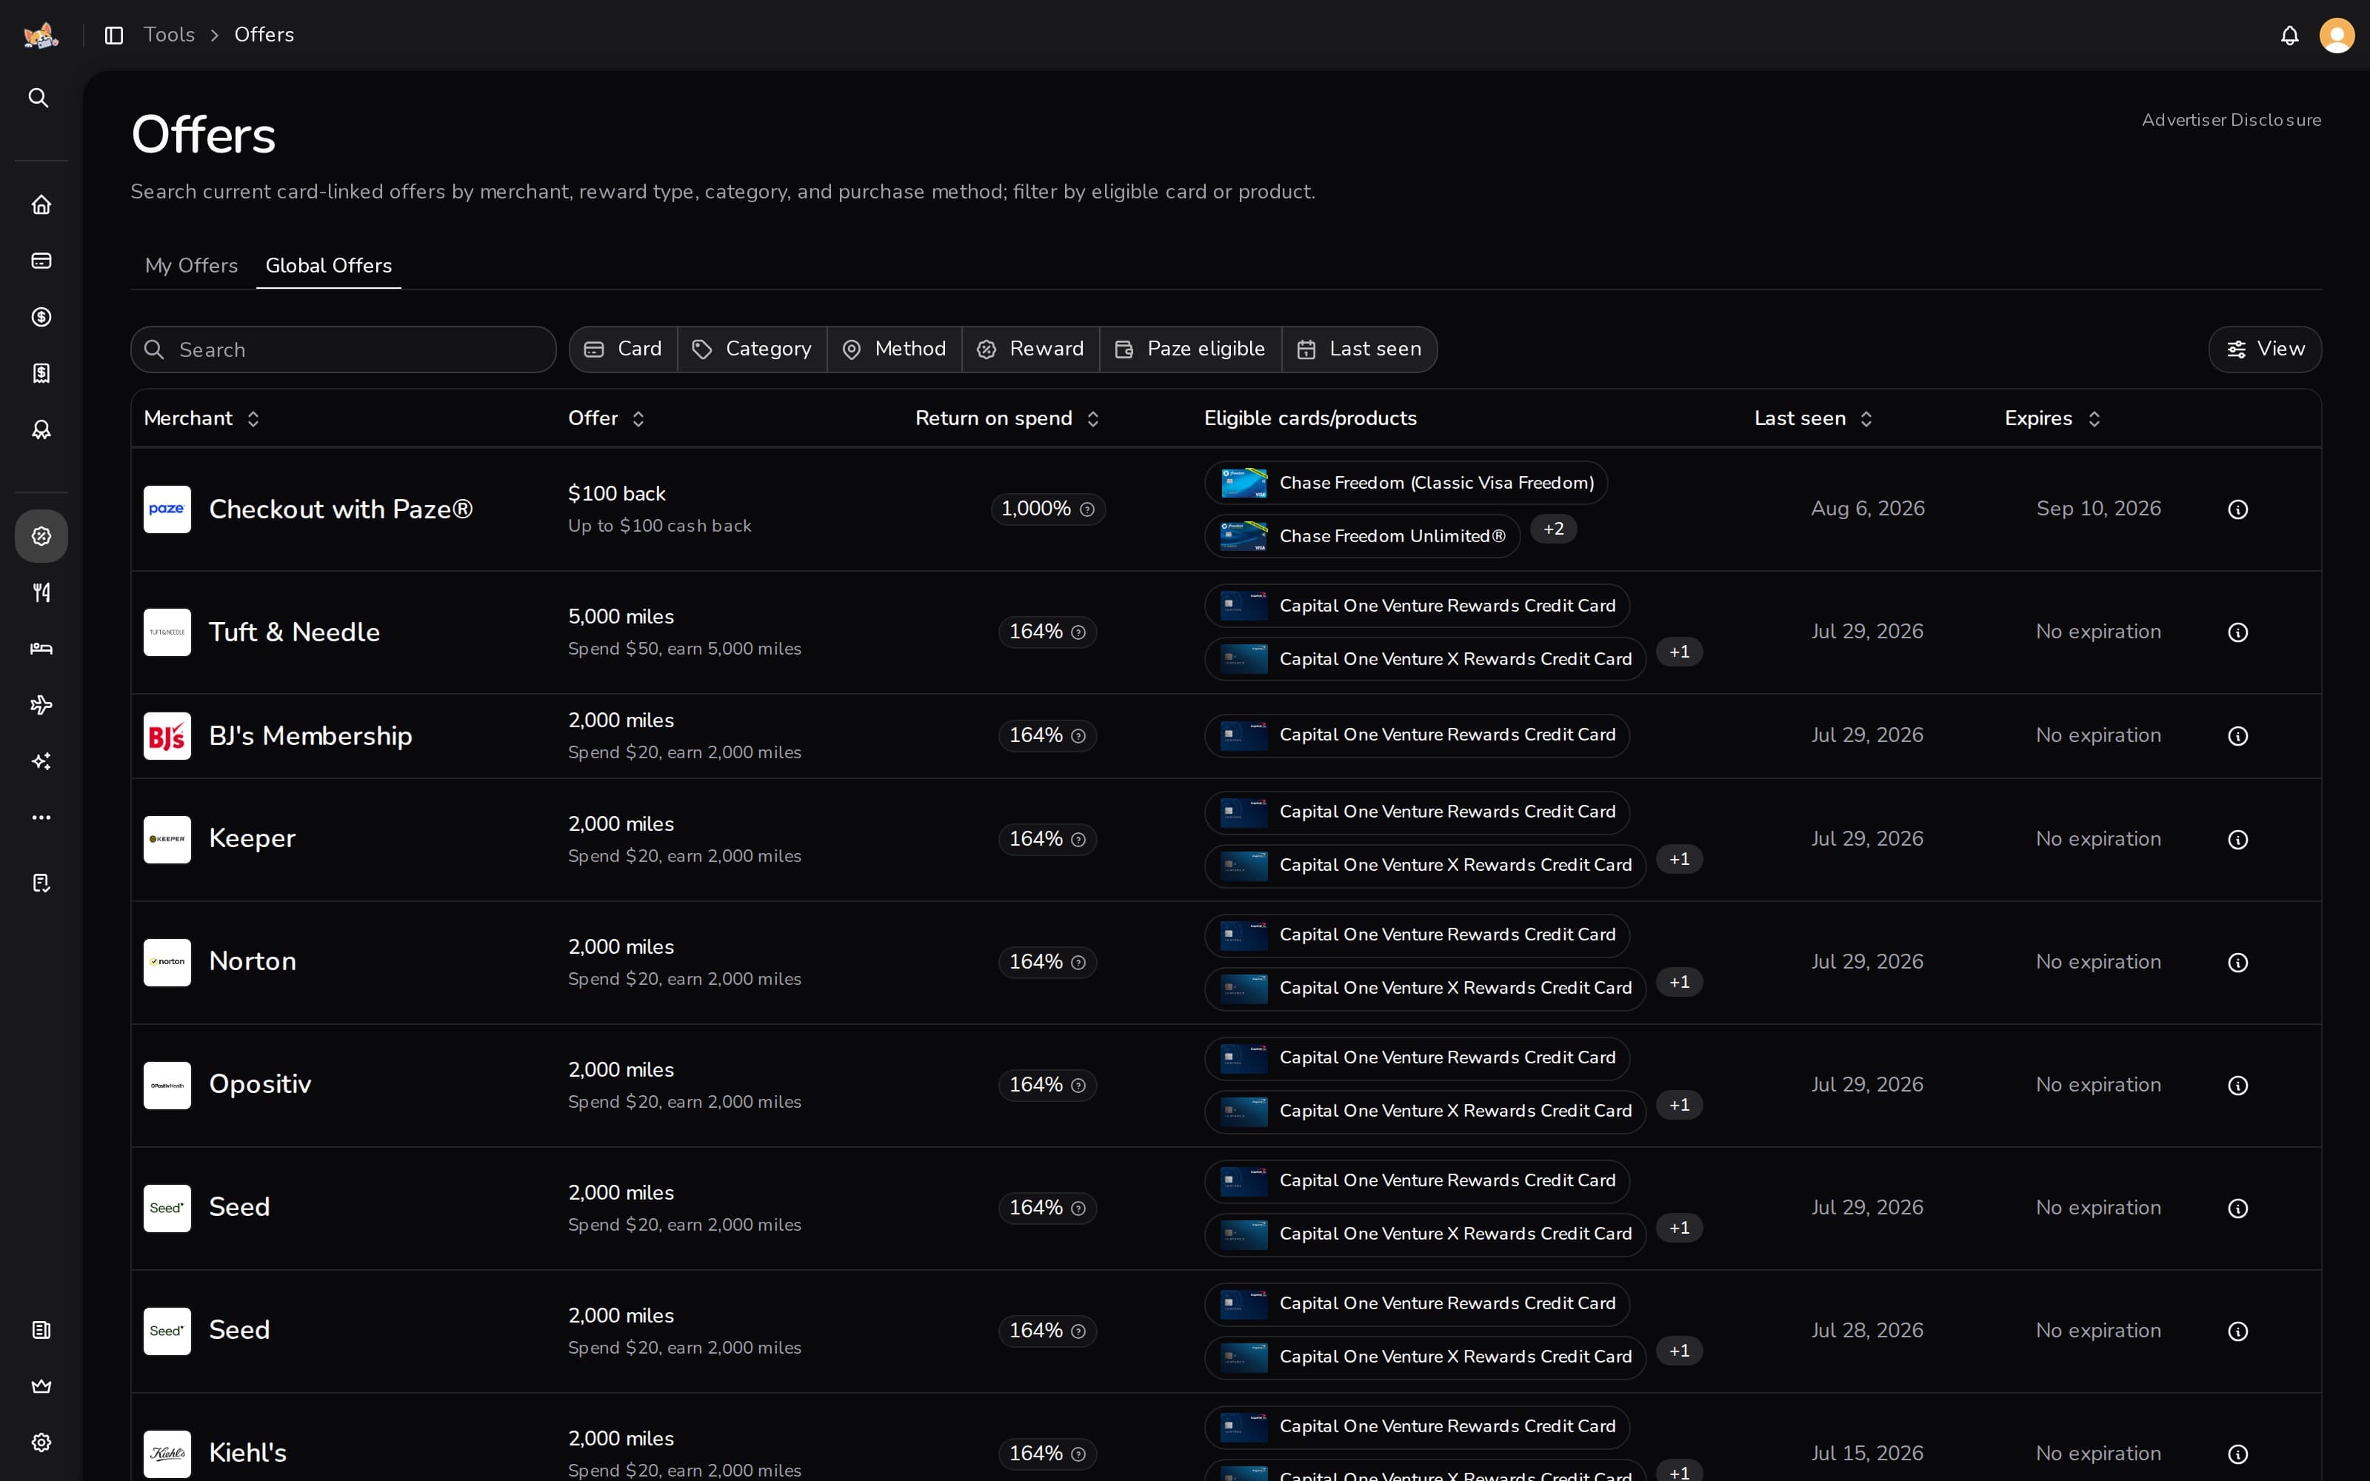The image size is (2370, 1481).
Task: Open details icon for BJ's Membership row
Action: tap(2237, 737)
